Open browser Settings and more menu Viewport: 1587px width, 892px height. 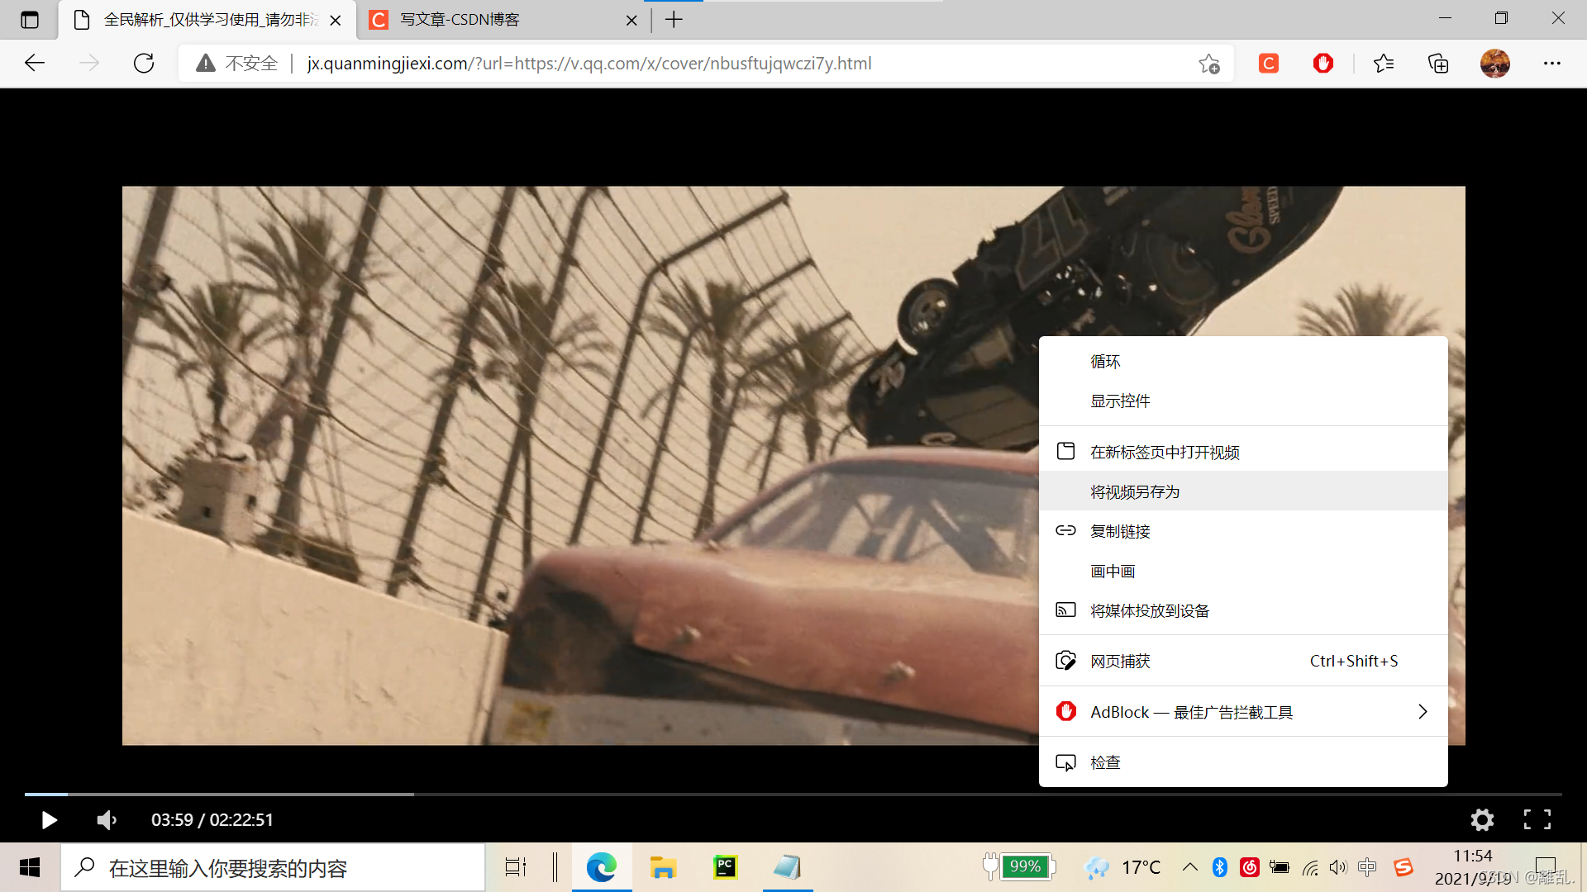click(x=1552, y=64)
